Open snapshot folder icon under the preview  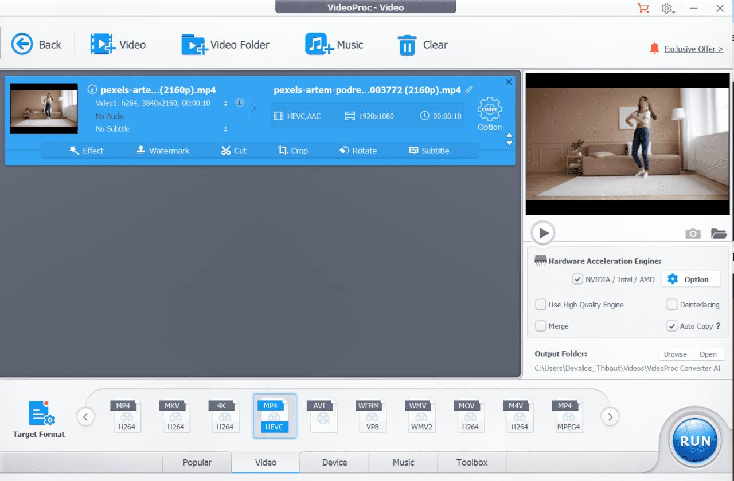tap(719, 234)
